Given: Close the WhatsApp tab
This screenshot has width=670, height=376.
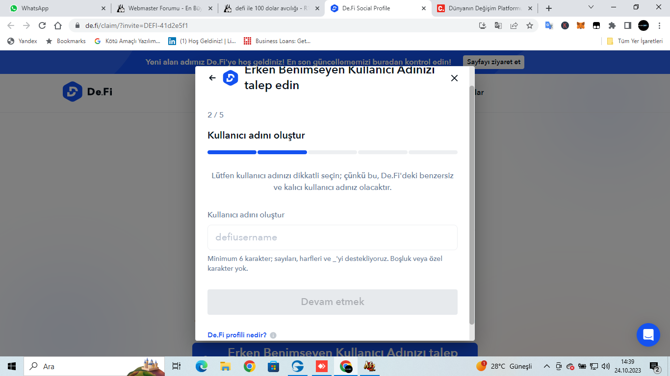Looking at the screenshot, I should coord(103,8).
